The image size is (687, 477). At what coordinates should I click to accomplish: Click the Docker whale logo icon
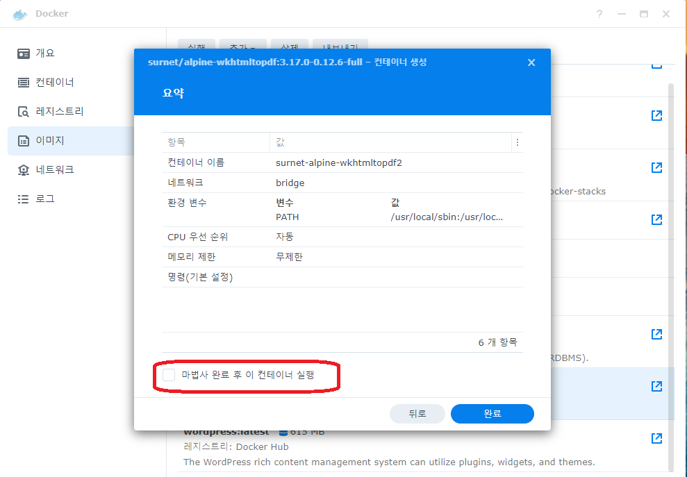pyautogui.click(x=22, y=14)
